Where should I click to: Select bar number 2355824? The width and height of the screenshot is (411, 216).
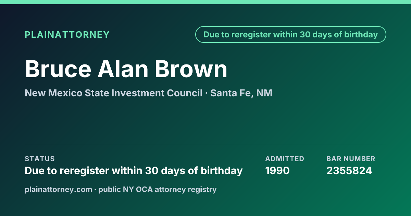[x=349, y=170]
